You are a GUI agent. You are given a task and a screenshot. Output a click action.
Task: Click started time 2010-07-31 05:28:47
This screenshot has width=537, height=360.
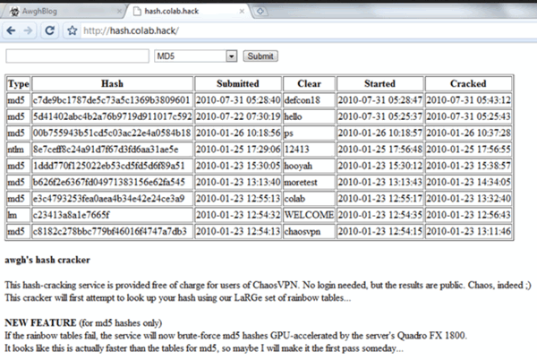(x=380, y=100)
